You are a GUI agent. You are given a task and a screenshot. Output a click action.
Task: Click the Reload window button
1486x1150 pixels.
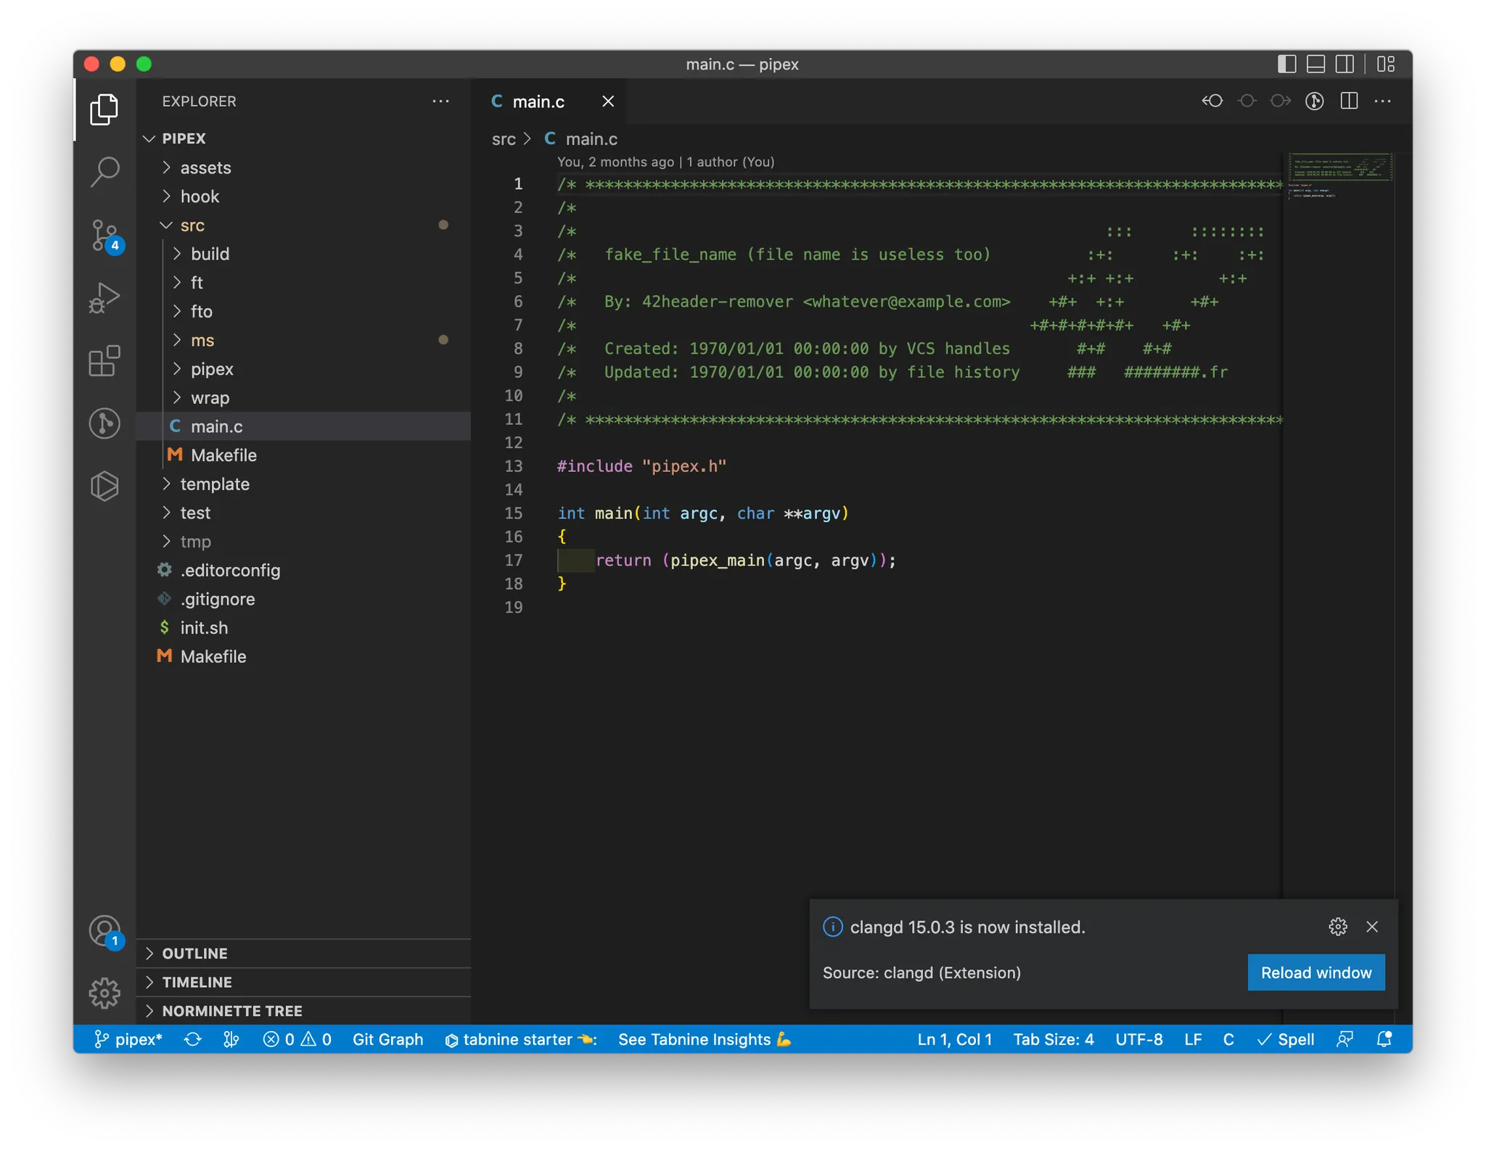pos(1315,972)
